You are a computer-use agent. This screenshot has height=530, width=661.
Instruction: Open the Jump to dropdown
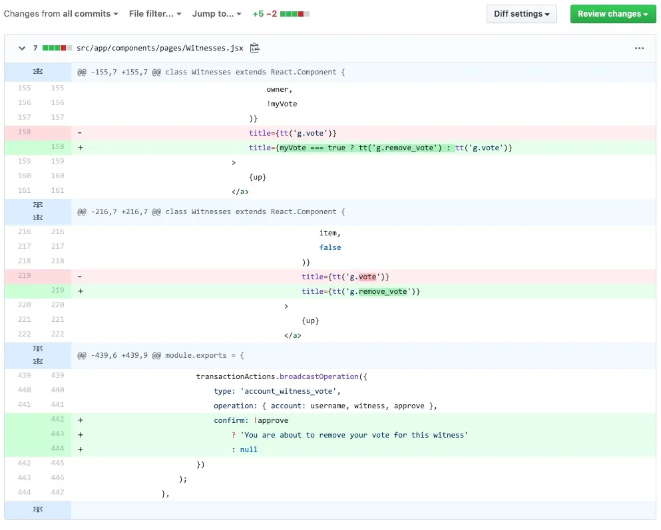coord(217,14)
